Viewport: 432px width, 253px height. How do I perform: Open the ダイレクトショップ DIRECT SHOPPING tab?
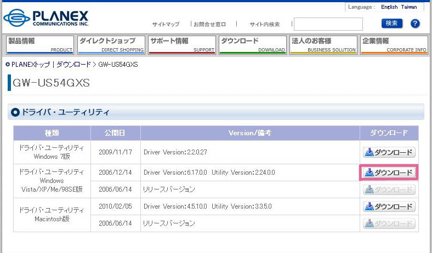coord(111,45)
